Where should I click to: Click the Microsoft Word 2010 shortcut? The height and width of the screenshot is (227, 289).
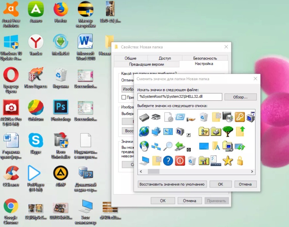coord(85,47)
